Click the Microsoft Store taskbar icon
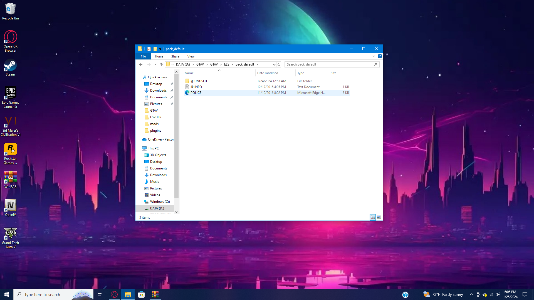 point(142,294)
